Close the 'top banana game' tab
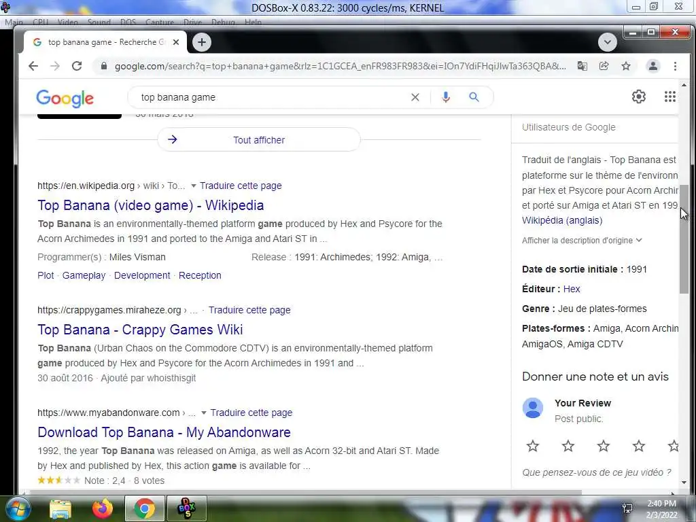This screenshot has height=522, width=696. (x=176, y=42)
